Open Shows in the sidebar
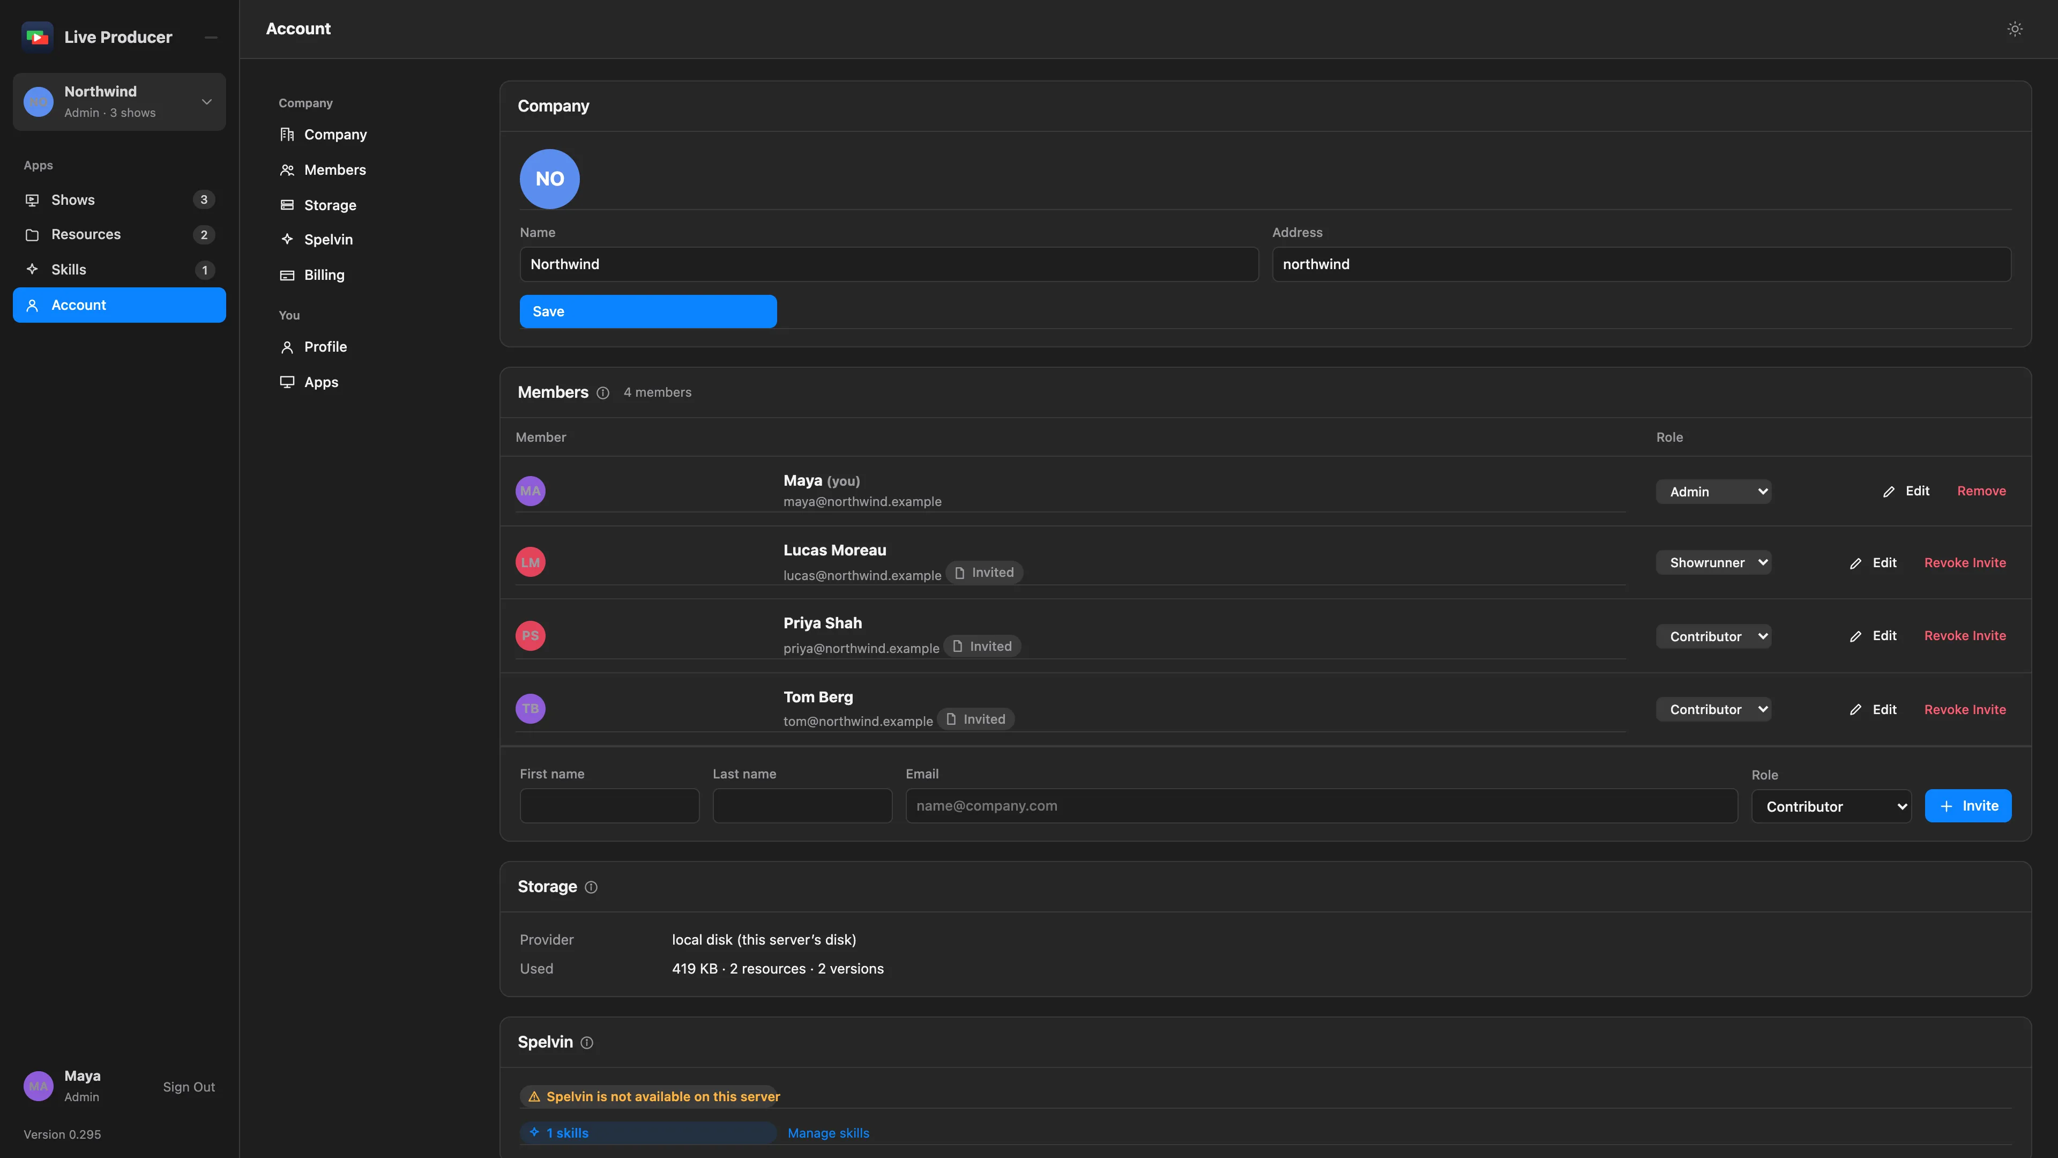This screenshot has height=1158, width=2058. point(119,200)
